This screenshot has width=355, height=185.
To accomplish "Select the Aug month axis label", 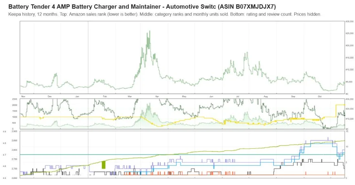I will pyautogui.click(x=266, y=96).
